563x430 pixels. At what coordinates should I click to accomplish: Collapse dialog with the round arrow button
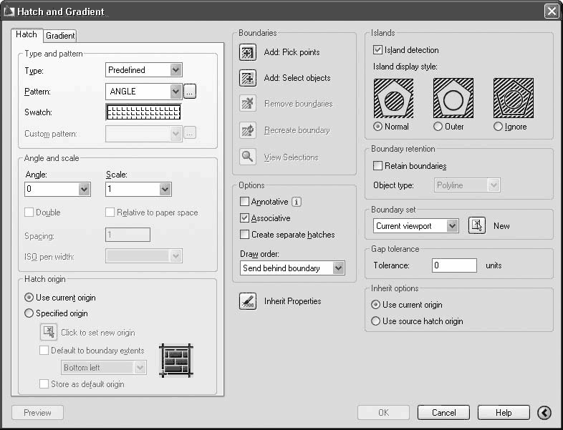544,413
